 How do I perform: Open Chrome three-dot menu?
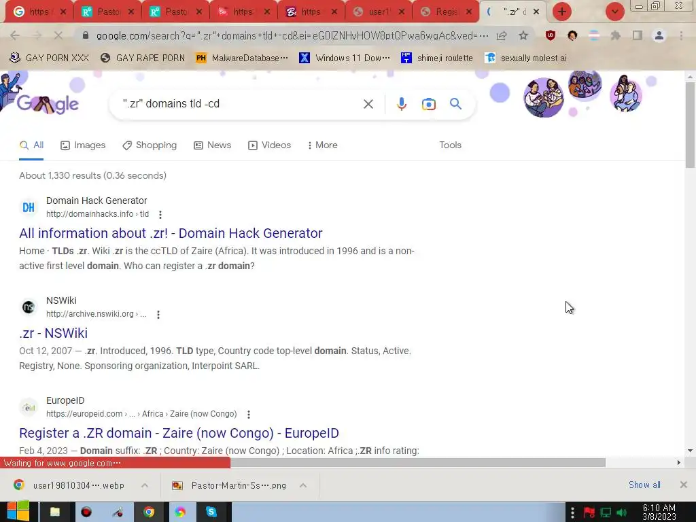pos(681,35)
